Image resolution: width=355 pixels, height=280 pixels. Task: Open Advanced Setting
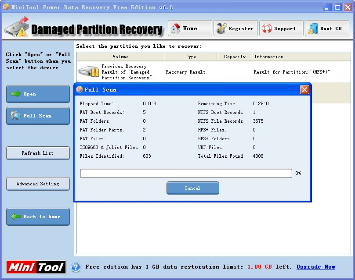(x=38, y=184)
